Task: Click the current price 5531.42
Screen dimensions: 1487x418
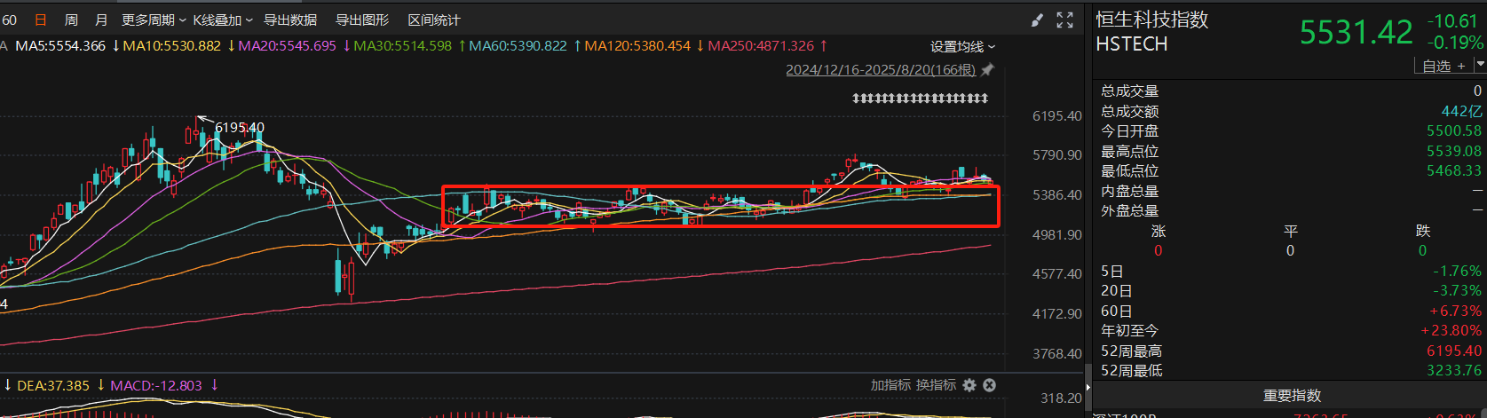Action: pos(1356,33)
